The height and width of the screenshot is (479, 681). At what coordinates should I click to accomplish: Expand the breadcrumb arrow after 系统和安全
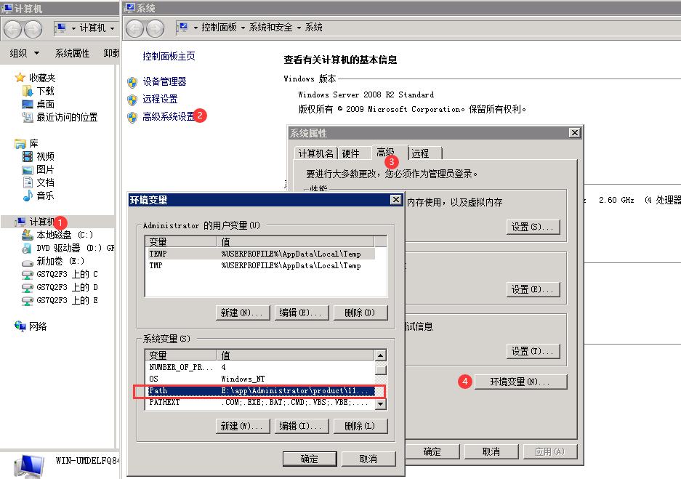[x=299, y=28]
